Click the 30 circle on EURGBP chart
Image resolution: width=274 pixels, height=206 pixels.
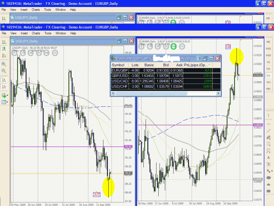(x=158, y=47)
